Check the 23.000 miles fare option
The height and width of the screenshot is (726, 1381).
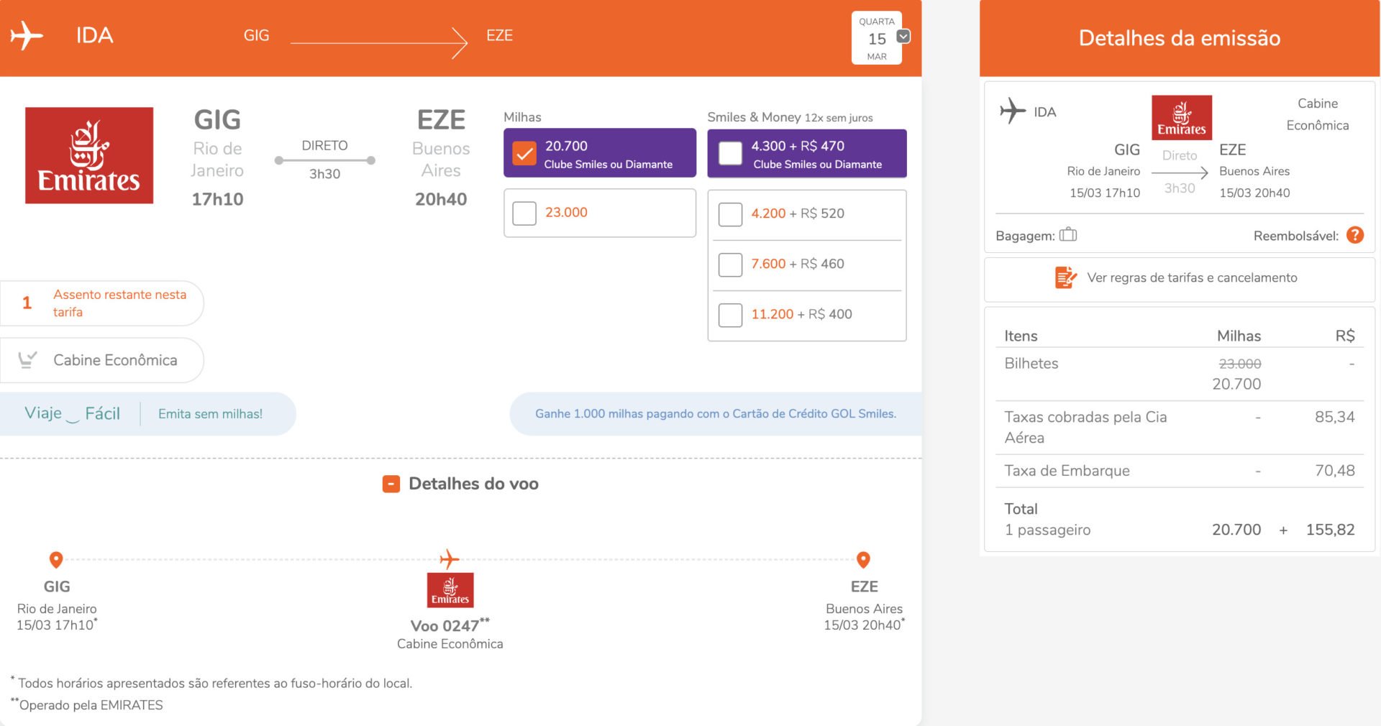[x=524, y=213]
